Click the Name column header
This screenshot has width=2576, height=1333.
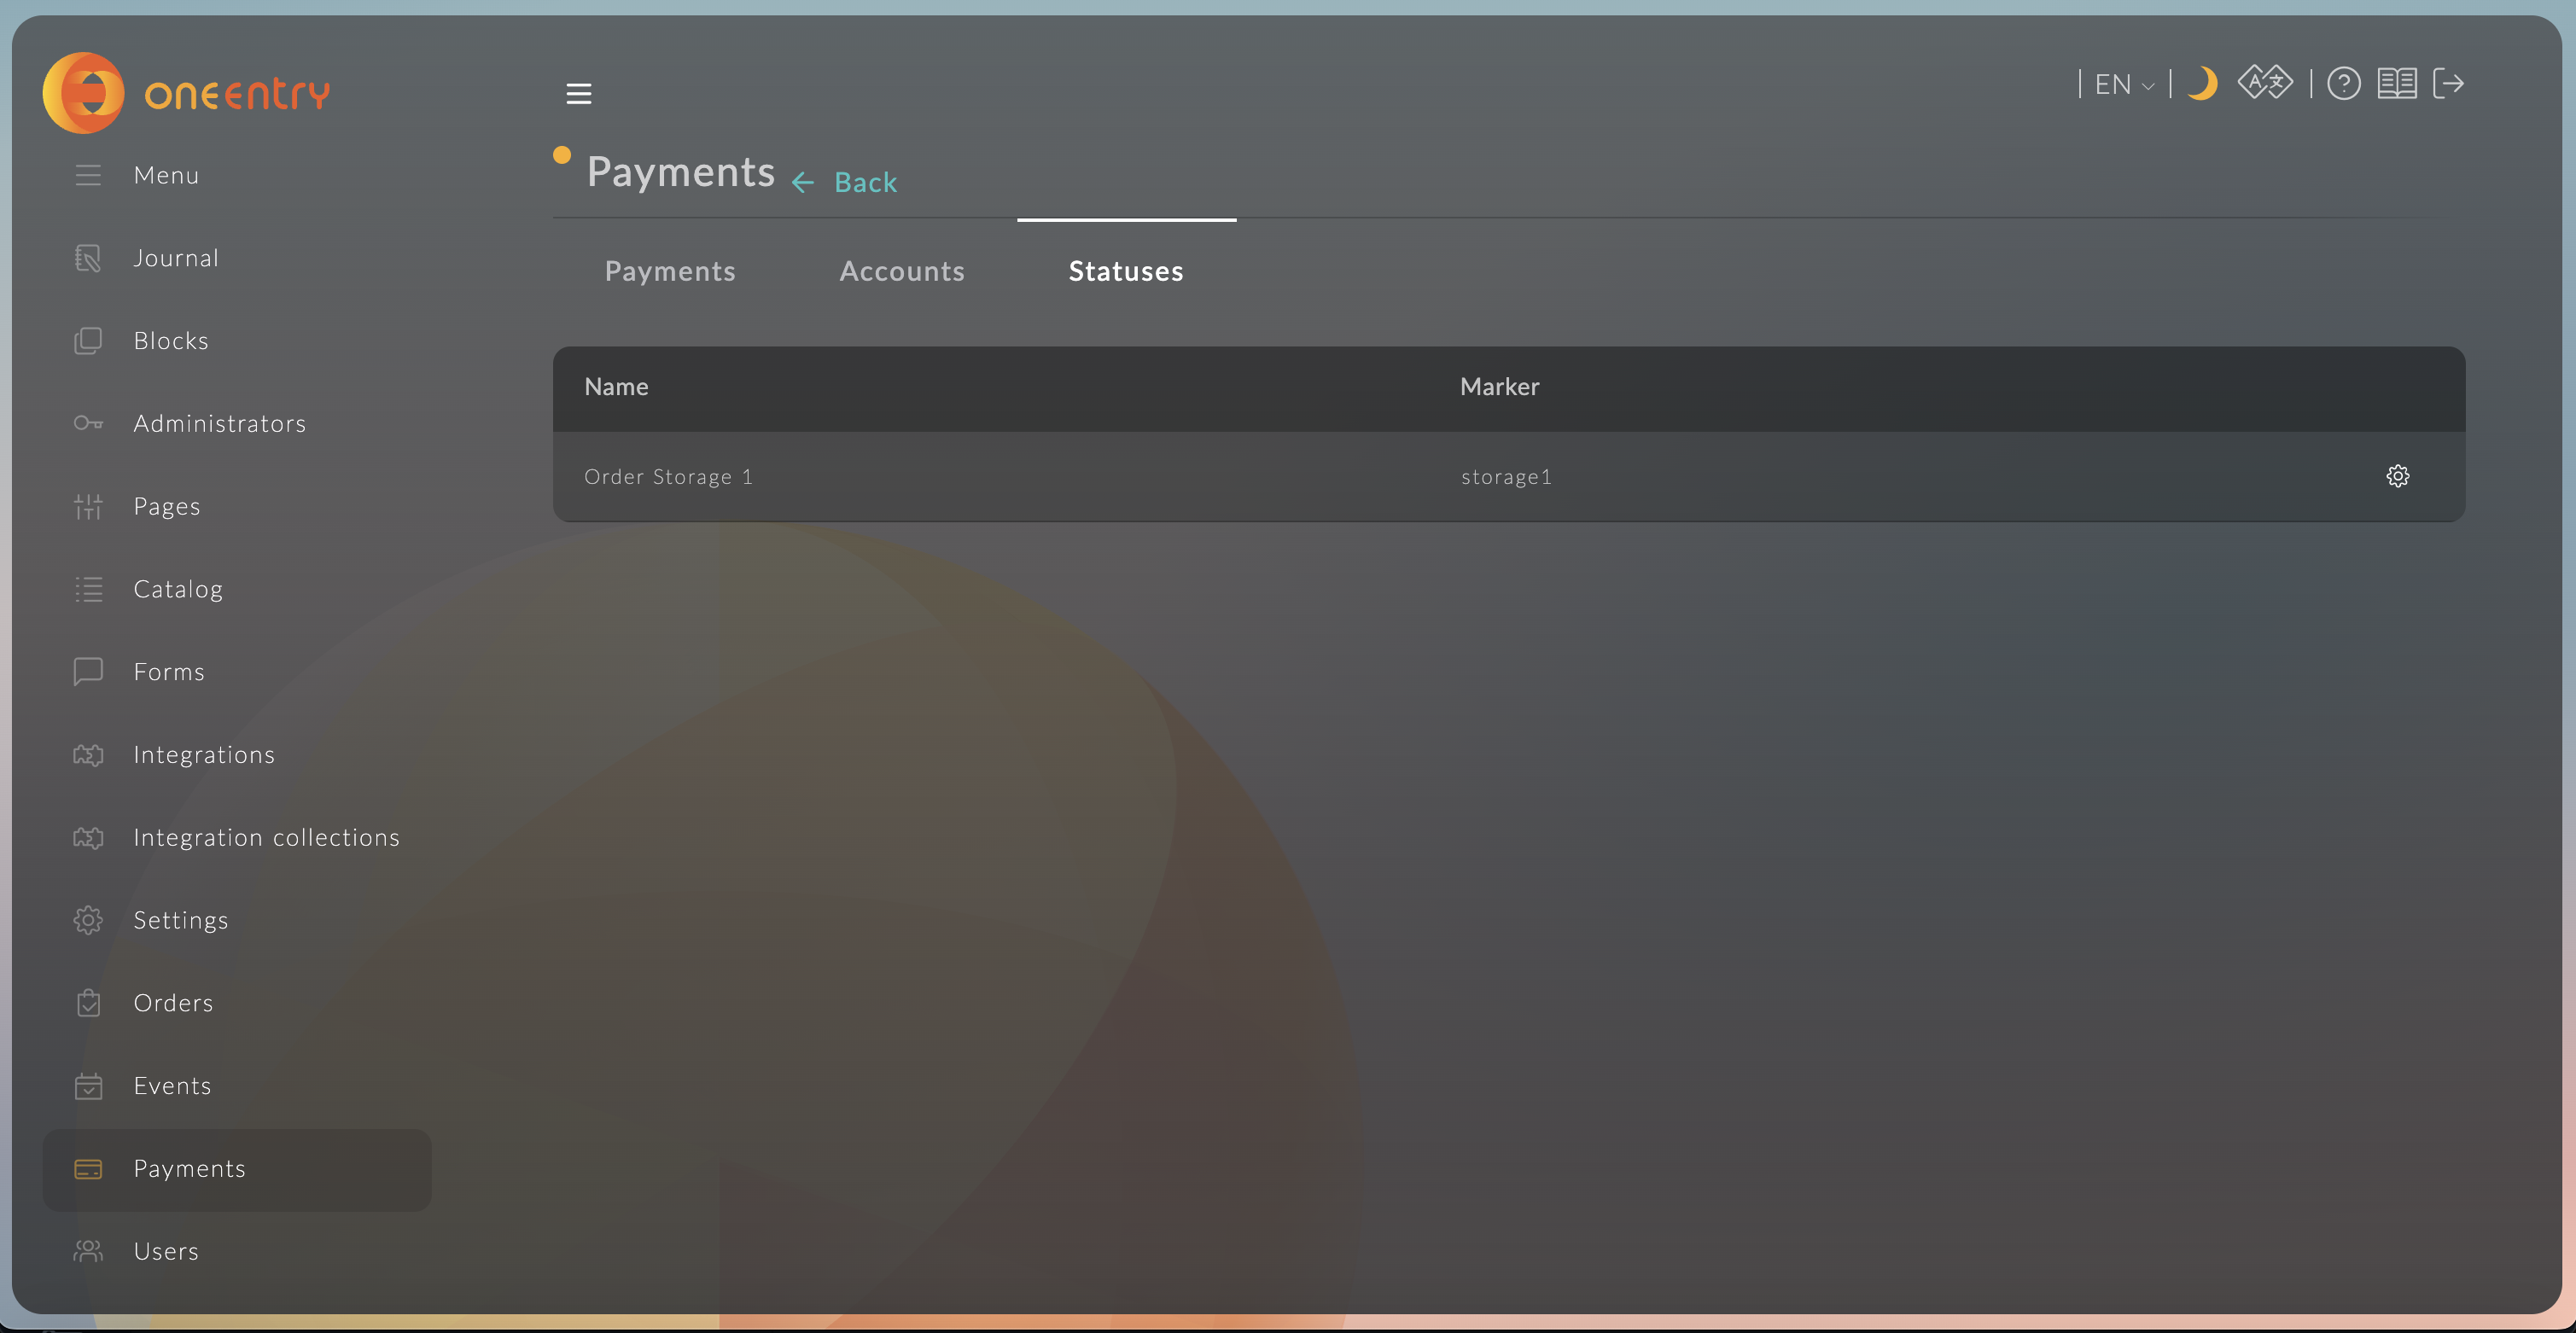[x=616, y=388]
